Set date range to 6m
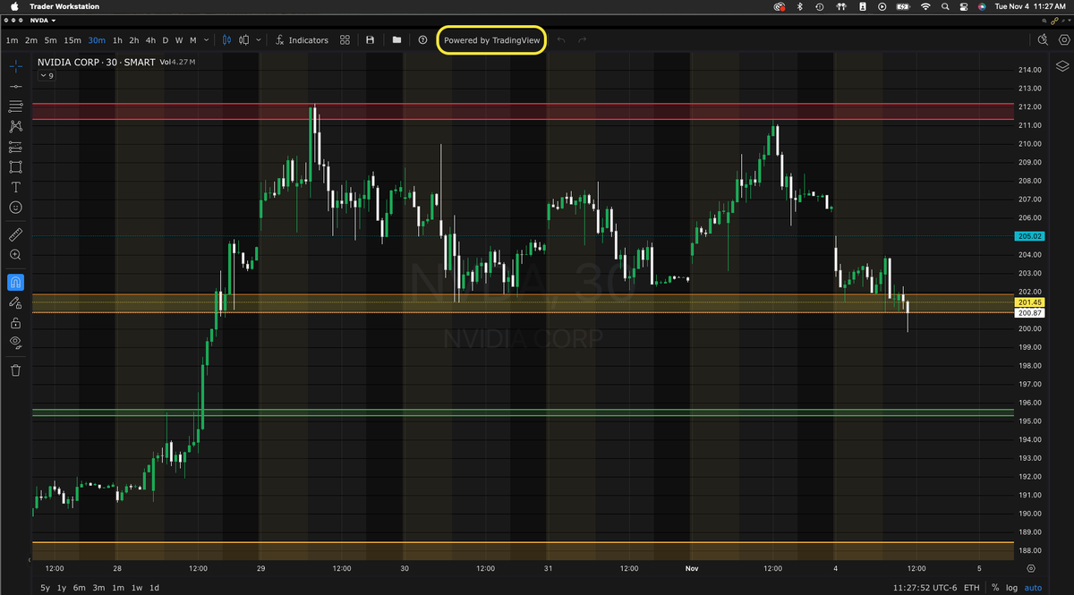 coord(80,588)
